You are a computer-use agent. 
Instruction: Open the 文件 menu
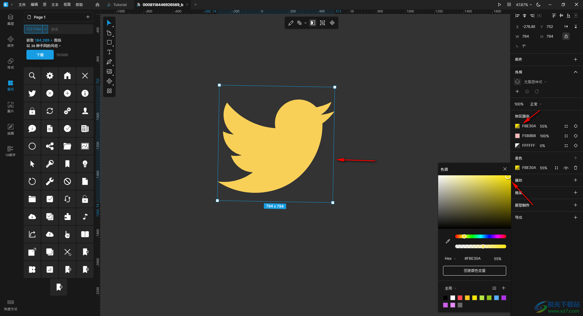tap(22, 5)
